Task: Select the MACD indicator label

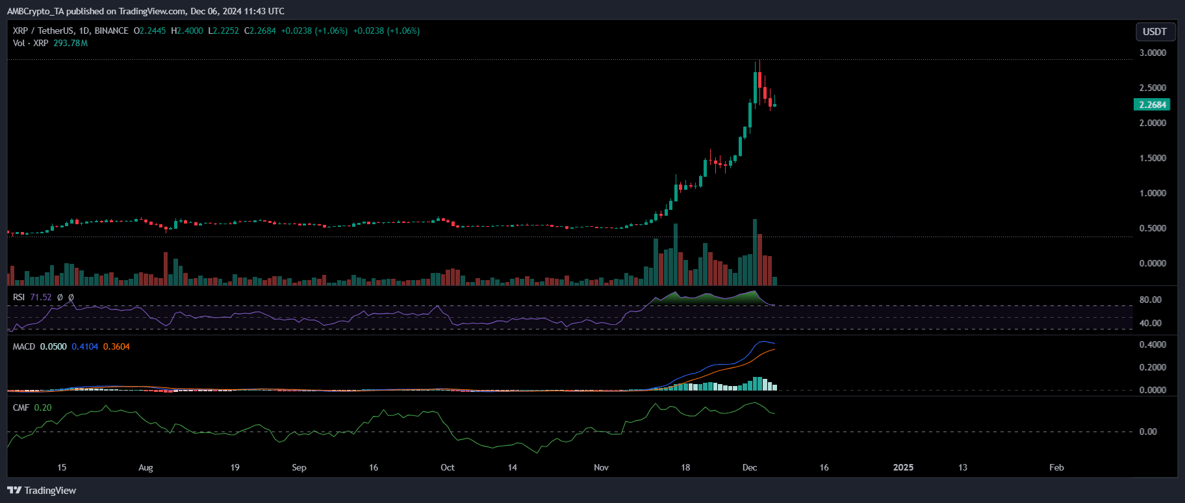Action: pyautogui.click(x=24, y=346)
